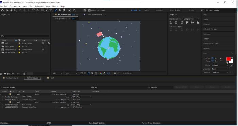Select the Clone Stamp tool
This screenshot has height=126, width=238.
point(60,10)
